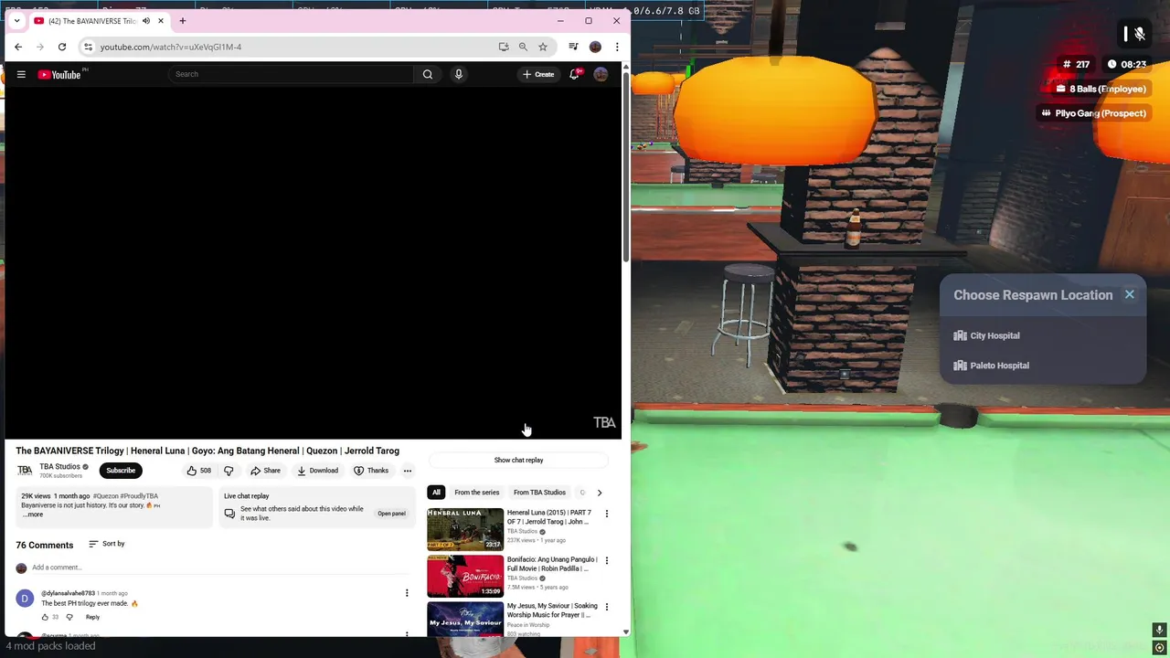Click the game clock 08:23
The width and height of the screenshot is (1170, 658).
(1126, 64)
